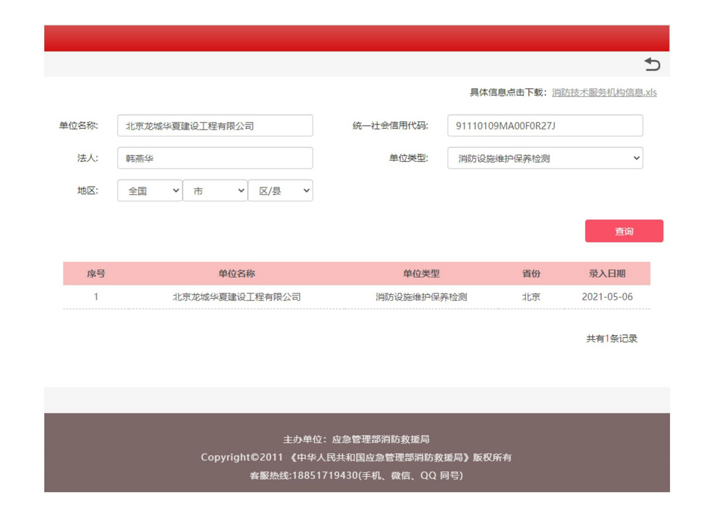Viewport: 716px width, 516px height.
Task: Click the back arrow icon
Action: point(652,64)
